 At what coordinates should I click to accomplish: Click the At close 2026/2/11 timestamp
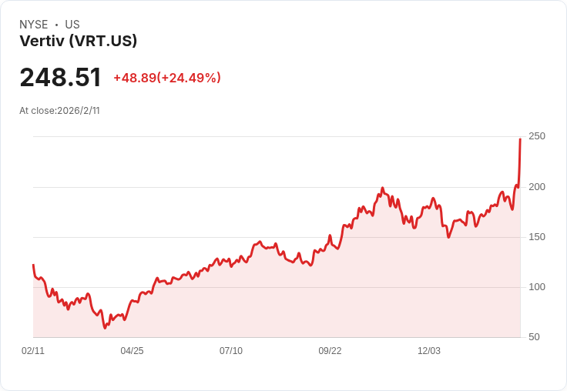tap(60, 111)
